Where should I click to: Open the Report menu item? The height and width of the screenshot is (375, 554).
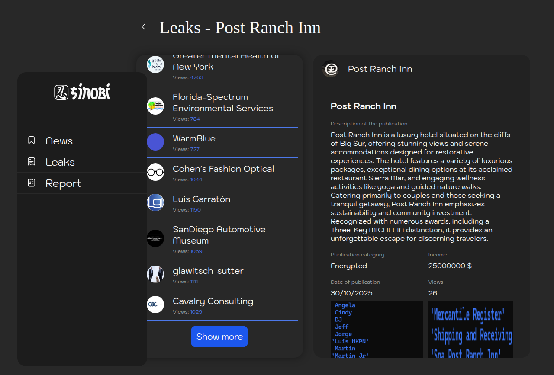(63, 183)
